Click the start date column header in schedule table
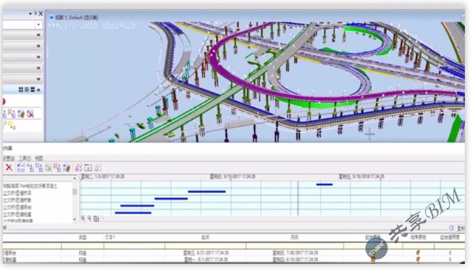 click(x=206, y=237)
